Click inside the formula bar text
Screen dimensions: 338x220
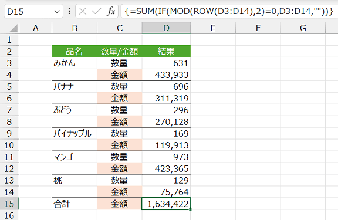point(229,11)
